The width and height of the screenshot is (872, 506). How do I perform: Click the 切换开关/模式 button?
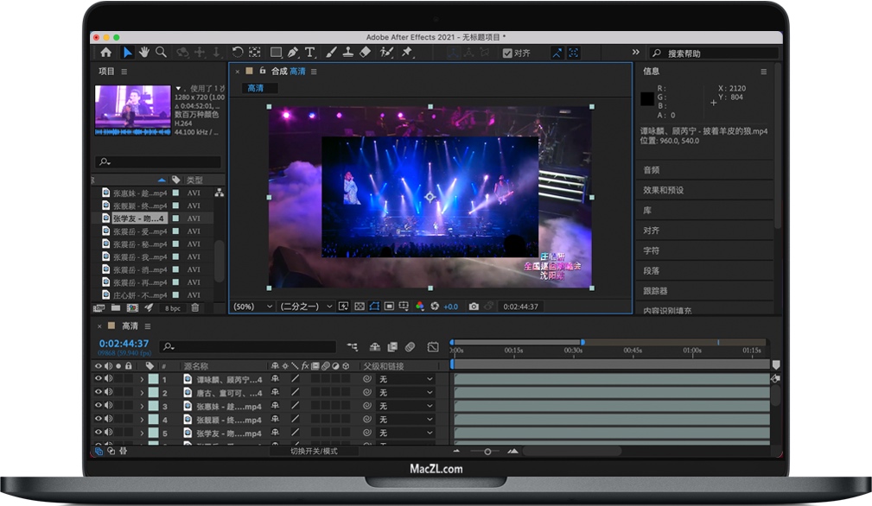click(x=314, y=451)
